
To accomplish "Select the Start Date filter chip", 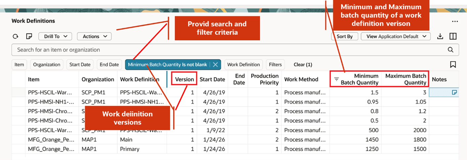I will [80, 65].
